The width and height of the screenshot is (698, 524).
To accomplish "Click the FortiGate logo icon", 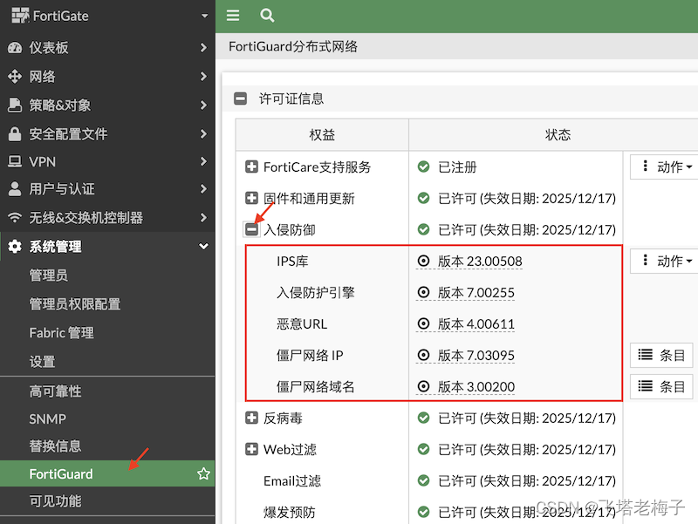I will 20,16.
